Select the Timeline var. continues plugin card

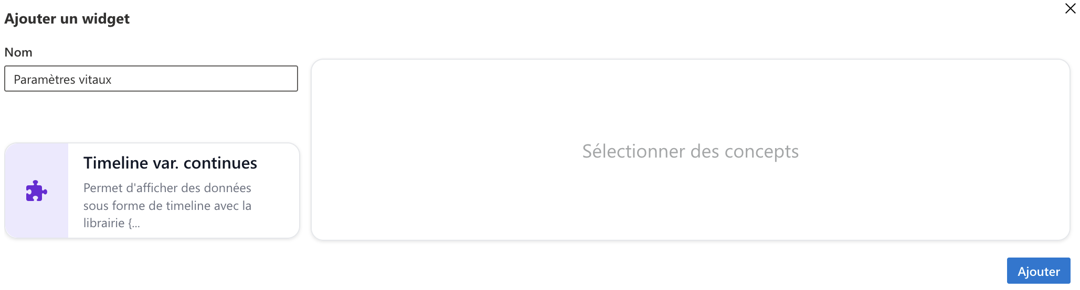tap(152, 191)
